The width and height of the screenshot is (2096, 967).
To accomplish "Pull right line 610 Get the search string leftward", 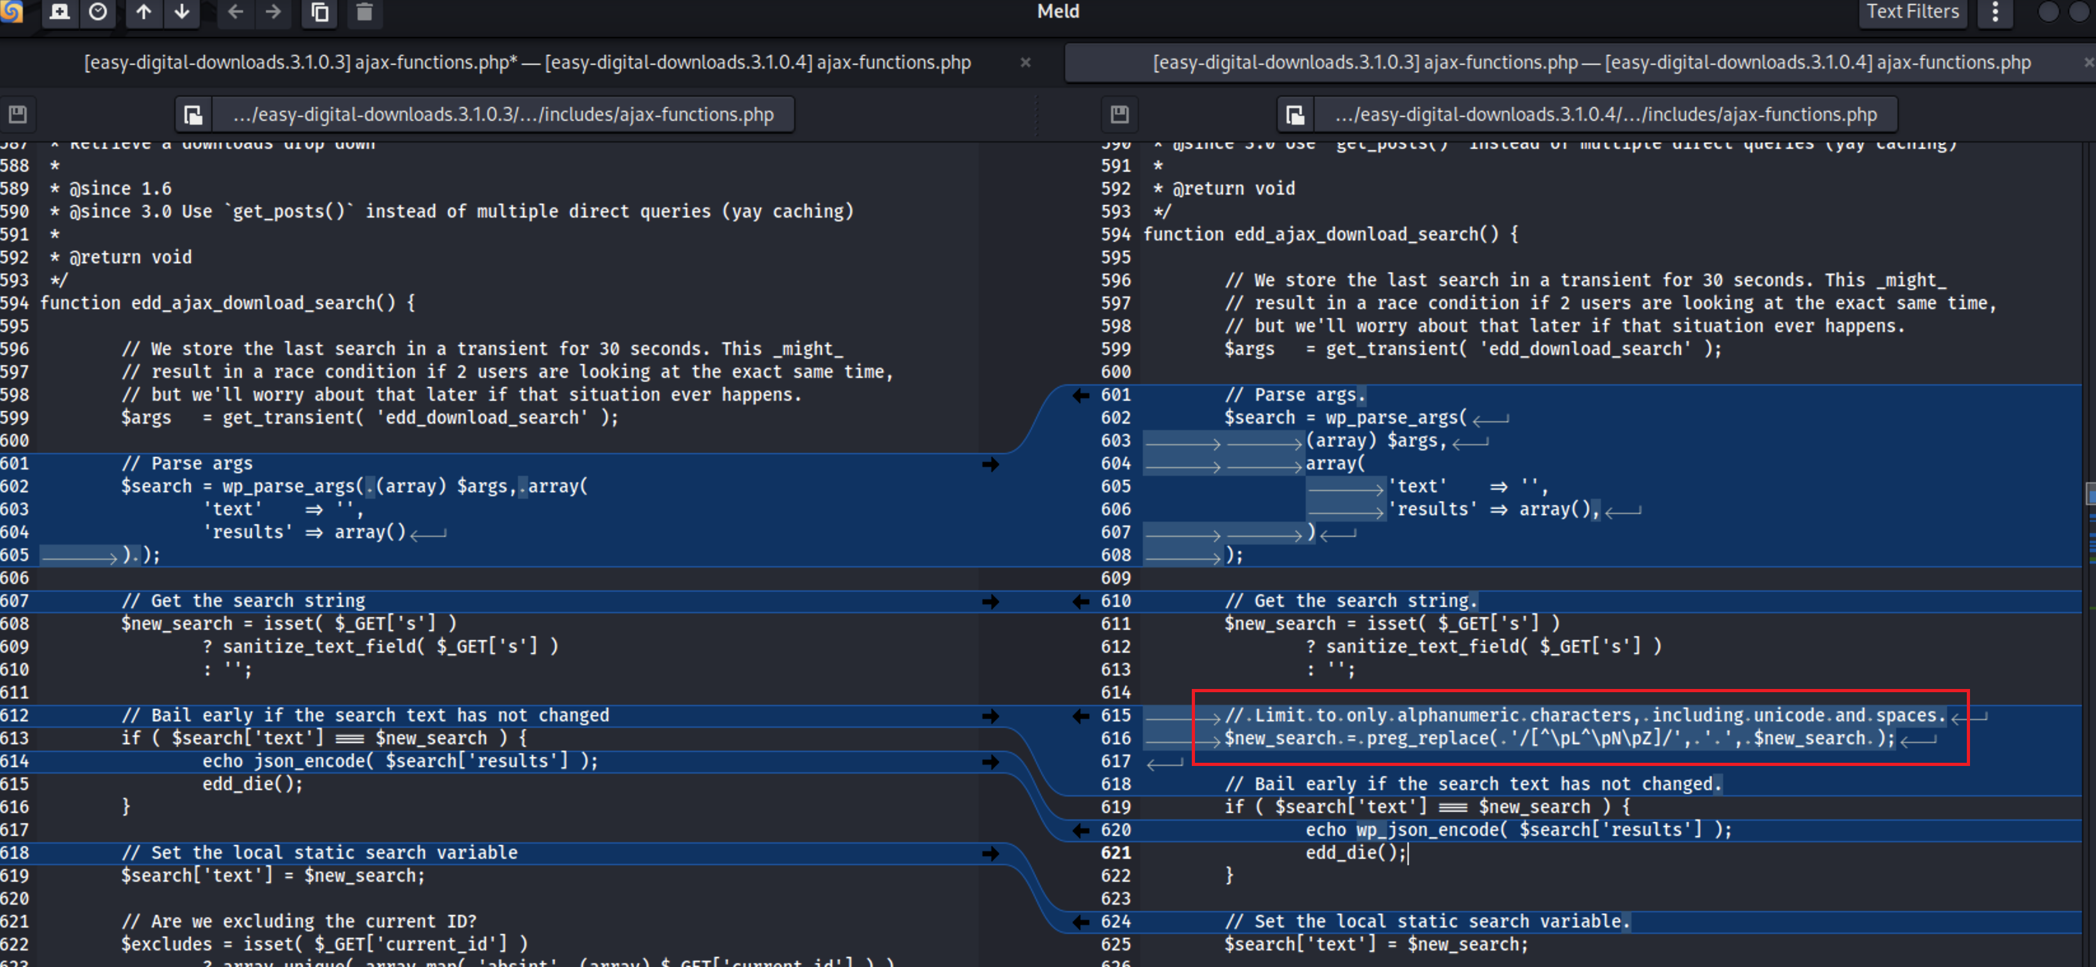I will 1080,601.
